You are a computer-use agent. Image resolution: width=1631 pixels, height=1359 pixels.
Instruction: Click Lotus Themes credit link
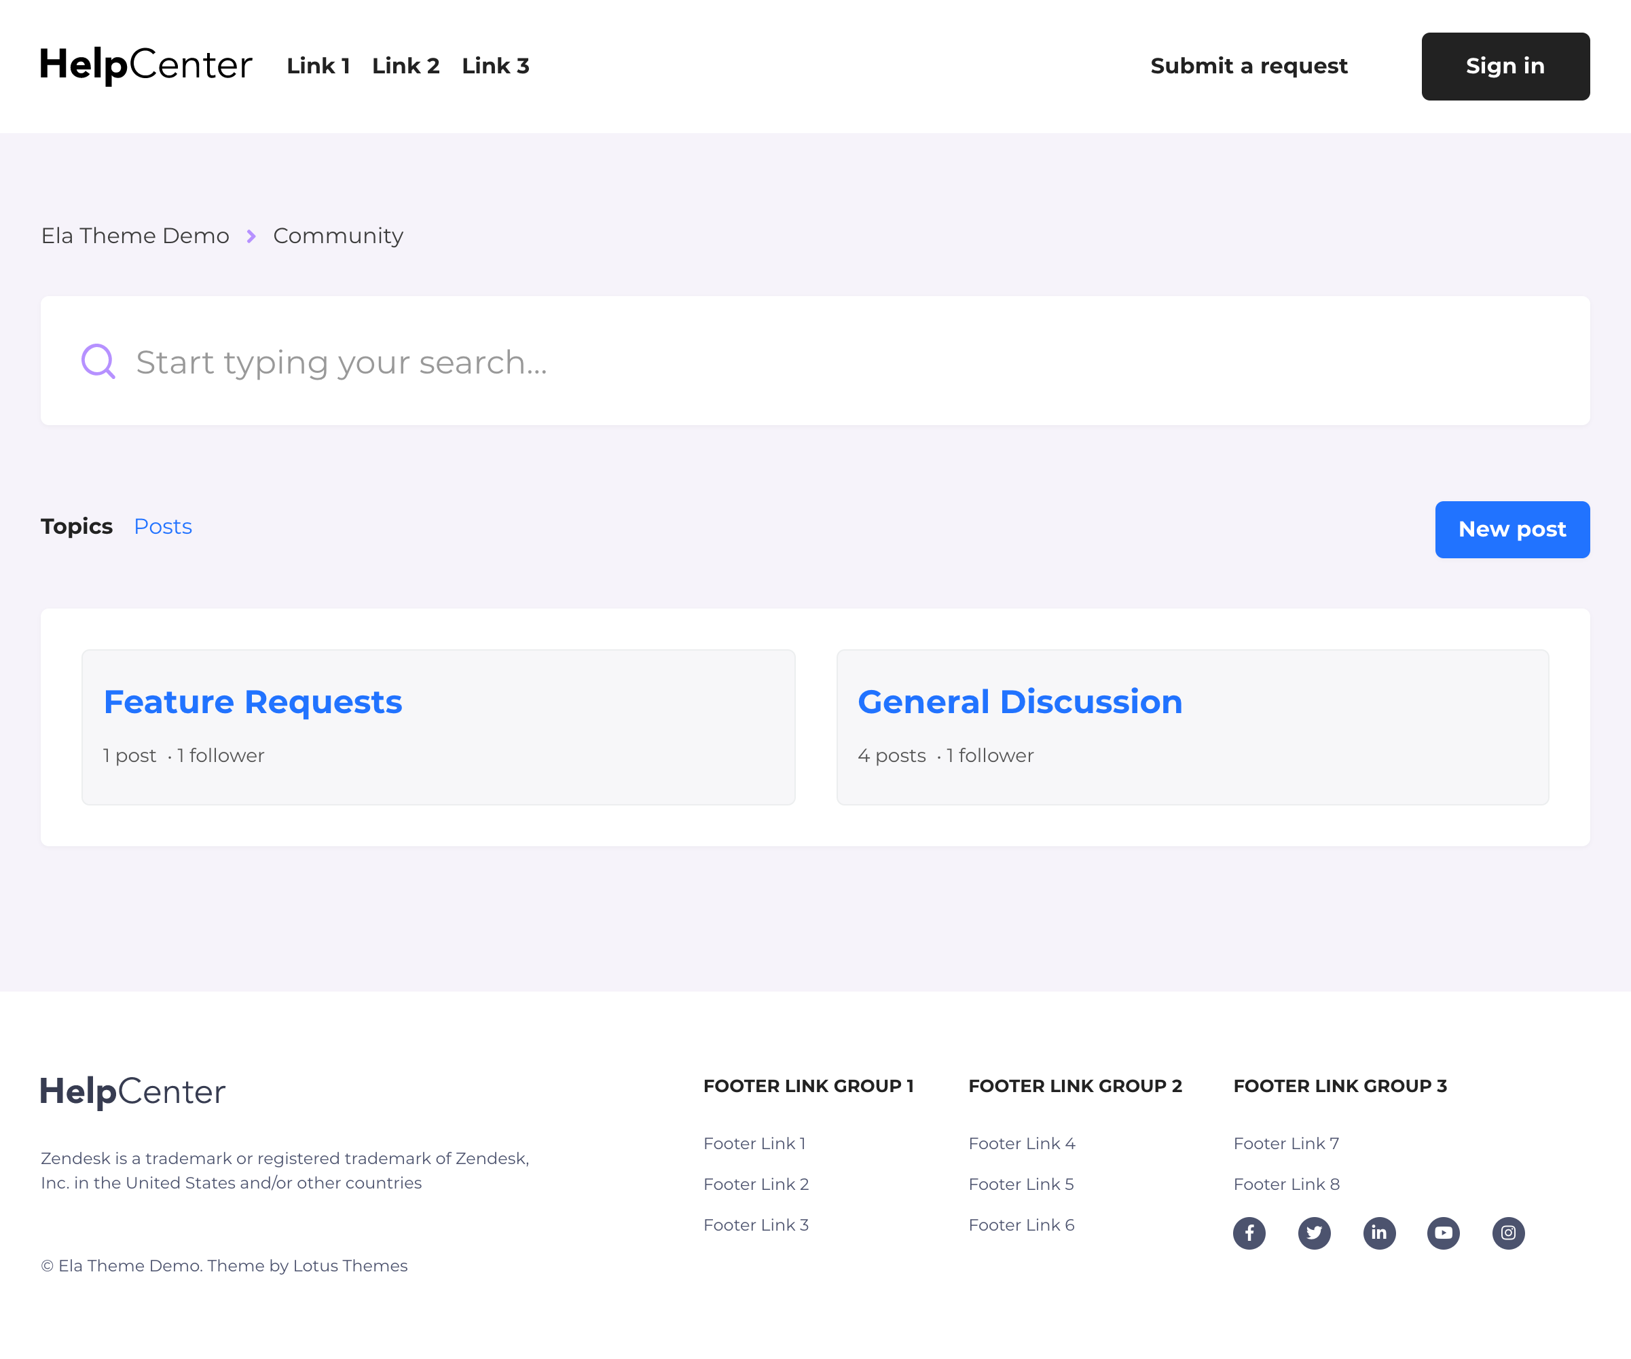(350, 1266)
